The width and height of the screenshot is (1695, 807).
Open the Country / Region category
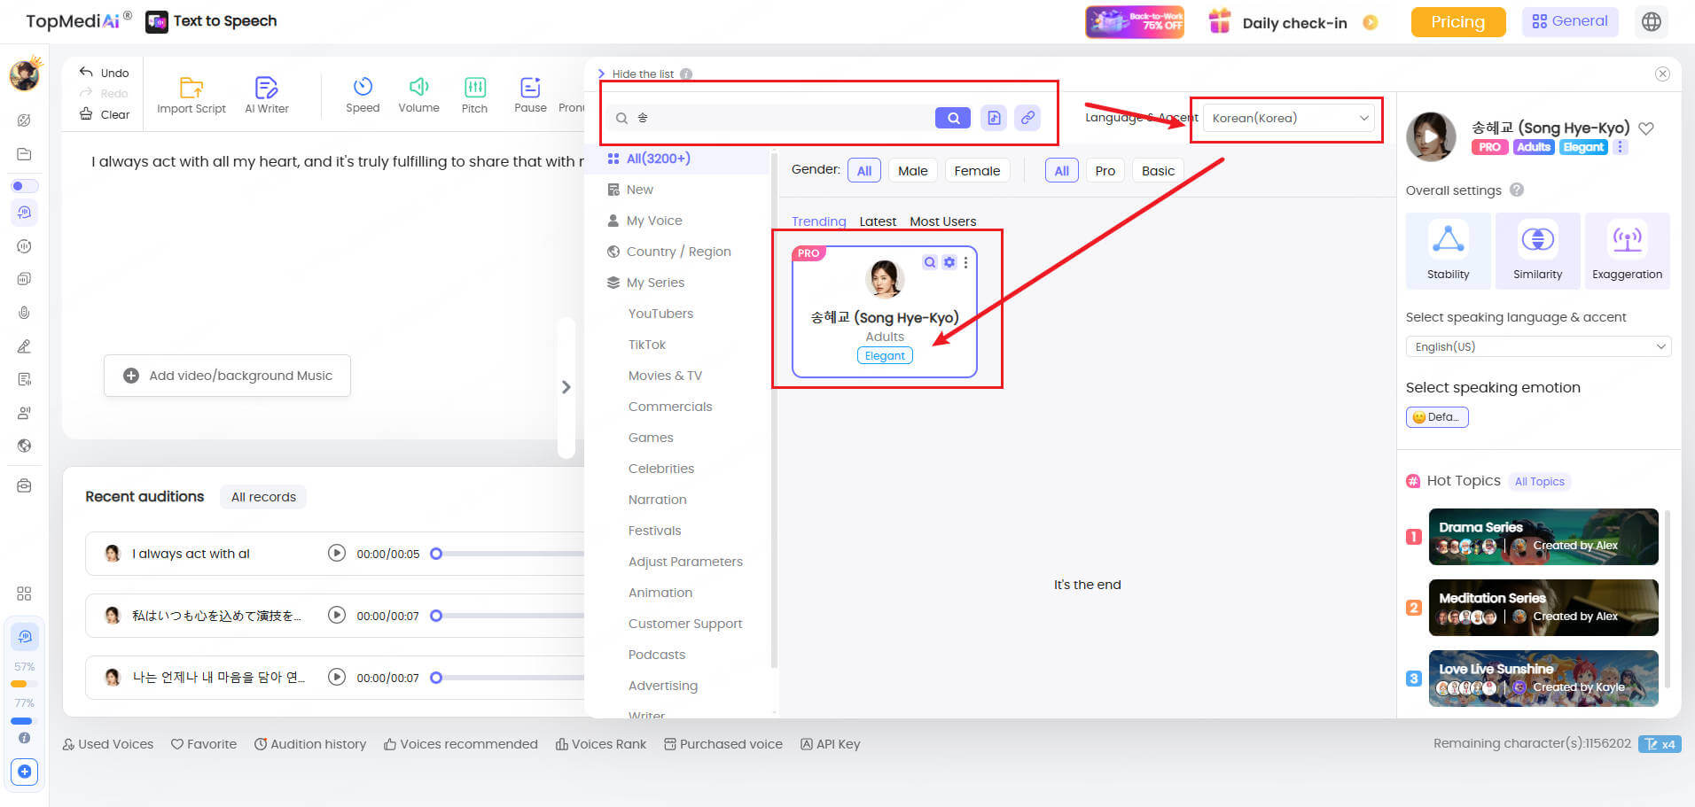tap(668, 252)
